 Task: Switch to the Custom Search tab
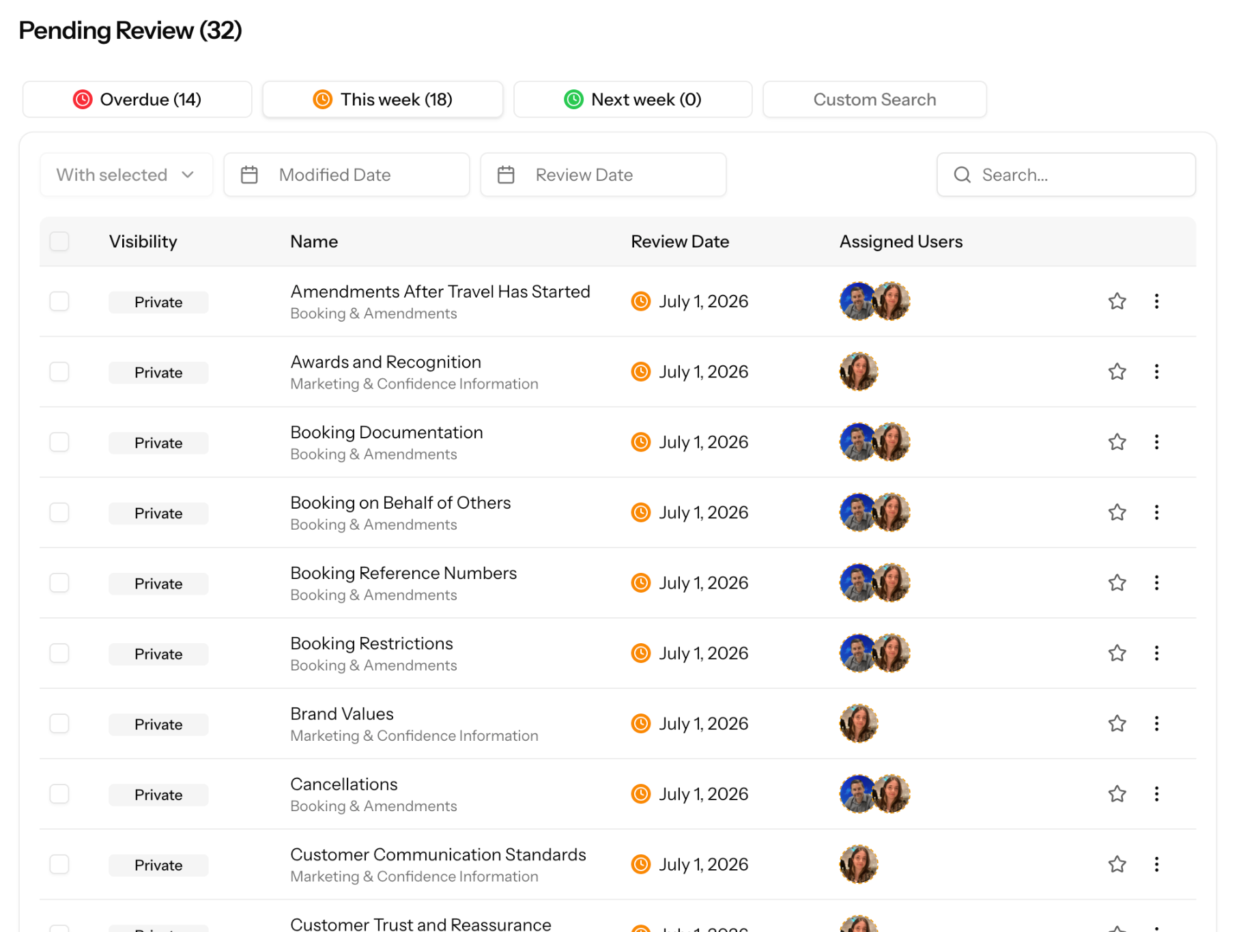coord(874,100)
